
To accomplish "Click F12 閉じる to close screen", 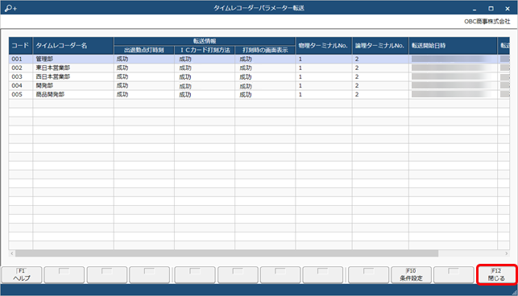I will coord(496,275).
